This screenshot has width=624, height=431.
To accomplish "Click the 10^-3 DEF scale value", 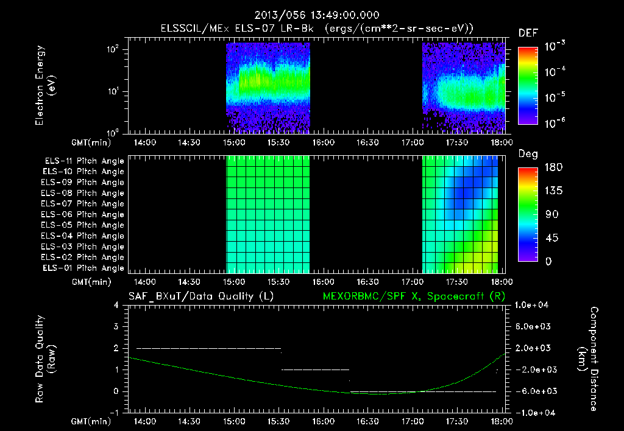I will (555, 46).
